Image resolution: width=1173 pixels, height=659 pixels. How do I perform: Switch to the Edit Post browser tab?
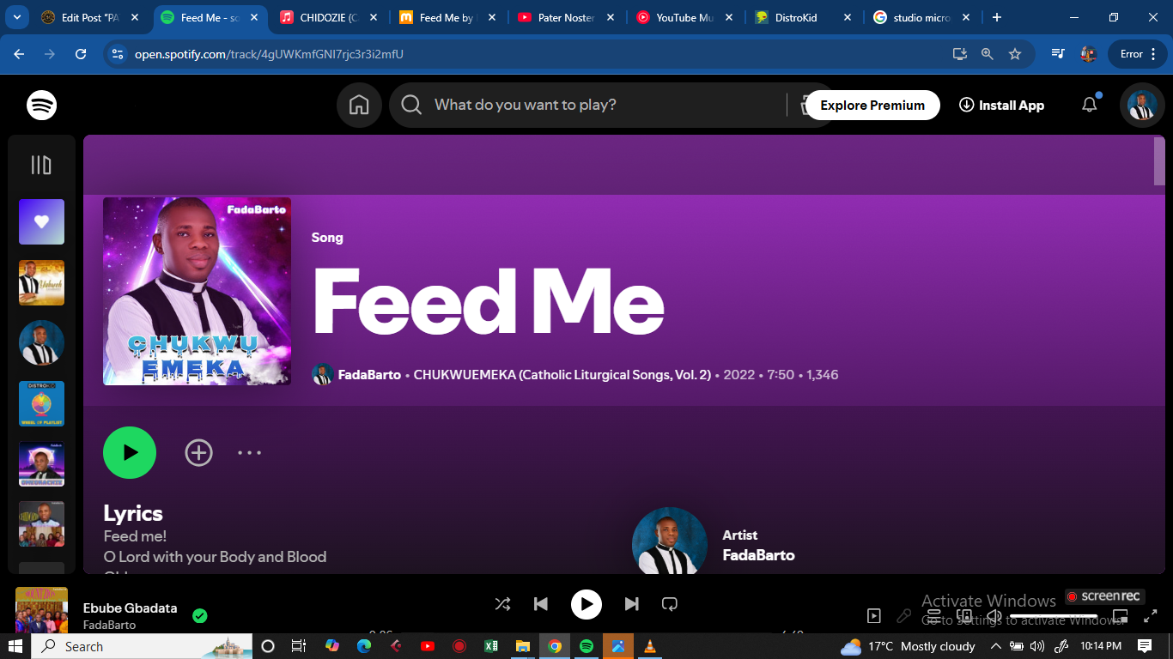[x=89, y=17]
